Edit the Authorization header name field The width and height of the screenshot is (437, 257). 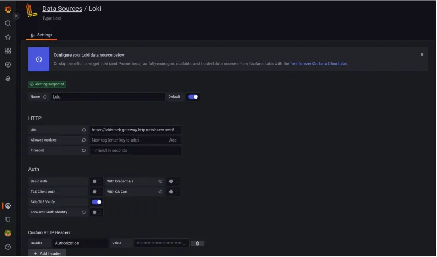click(80, 243)
